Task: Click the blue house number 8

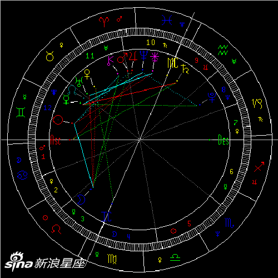Action: point(224,90)
